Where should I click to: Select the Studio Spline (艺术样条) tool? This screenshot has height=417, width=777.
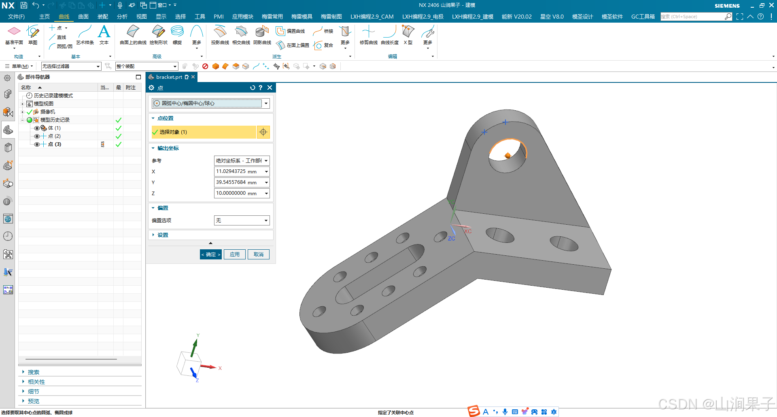(x=85, y=35)
